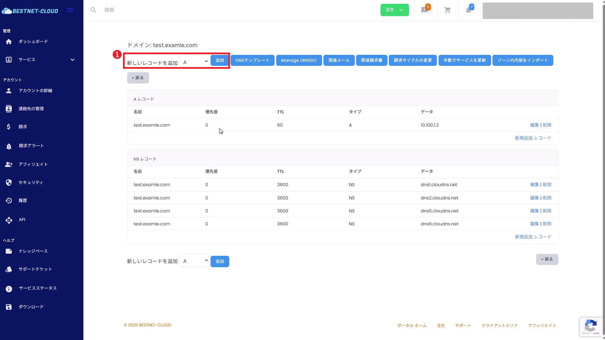Delete the dns5.cloudns.net NS record

pos(547,211)
